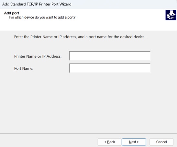Screen dimensions: 177x147
Task: Click the 'For which device' subtitle text
Action: click(42, 17)
